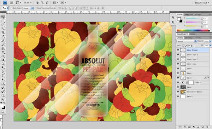Screen dimensions: 212x129
Task: Choose the Lasso tool
Action: point(3,25)
